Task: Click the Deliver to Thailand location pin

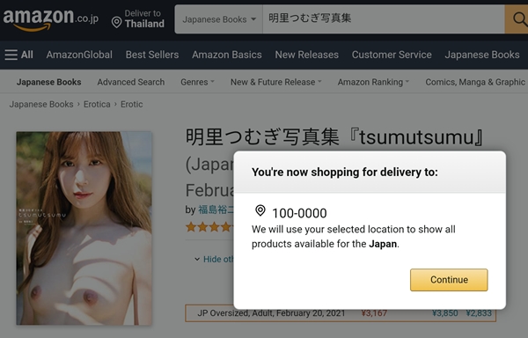Action: (116, 23)
